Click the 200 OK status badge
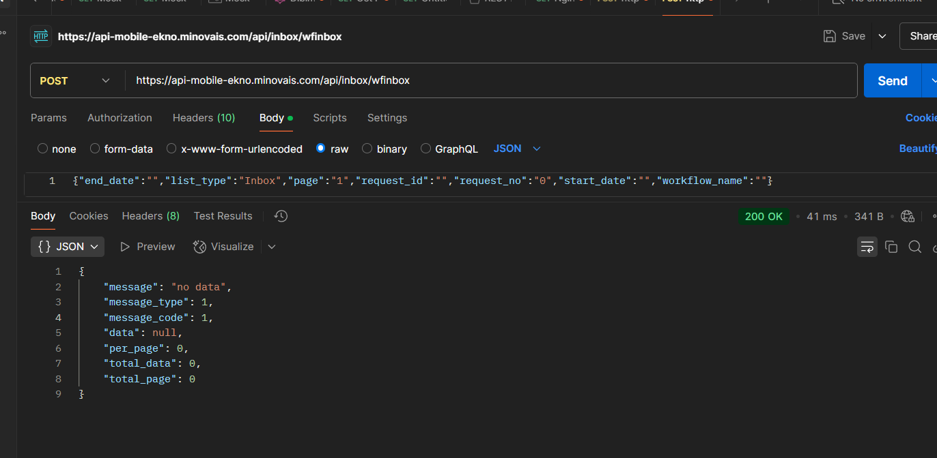 [x=764, y=216]
